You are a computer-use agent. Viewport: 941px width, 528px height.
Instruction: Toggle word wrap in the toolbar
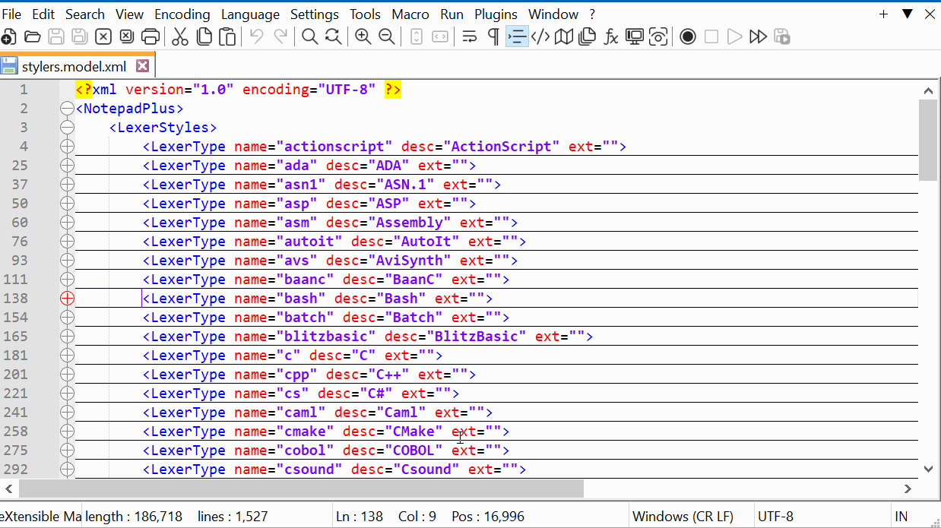tap(469, 36)
